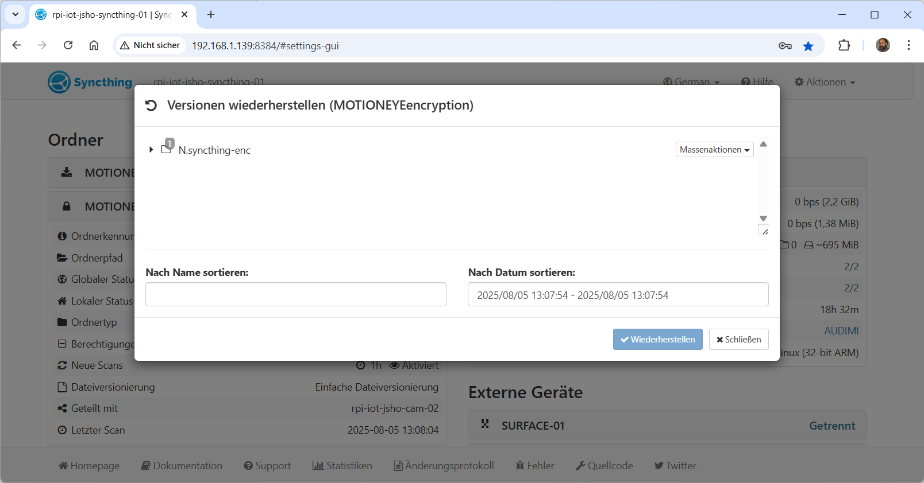Open the browser extensions puzzle icon
Image resolution: width=924 pixels, height=483 pixels.
coord(844,45)
